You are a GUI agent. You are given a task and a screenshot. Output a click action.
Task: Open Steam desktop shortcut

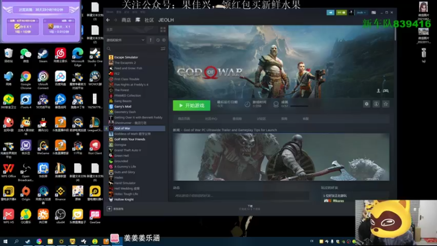coord(43,55)
